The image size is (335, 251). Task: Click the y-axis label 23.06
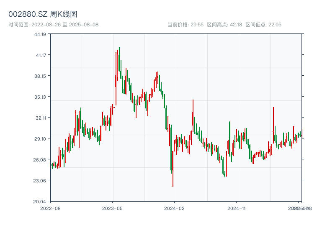[x=39, y=181]
